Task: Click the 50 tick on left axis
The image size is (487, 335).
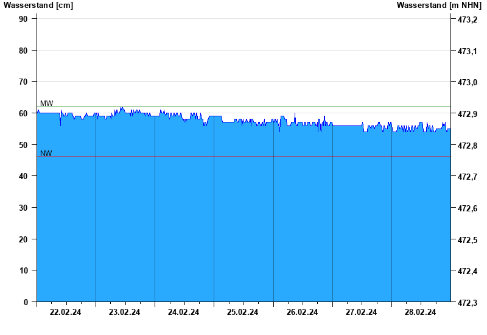Action: [x=23, y=145]
